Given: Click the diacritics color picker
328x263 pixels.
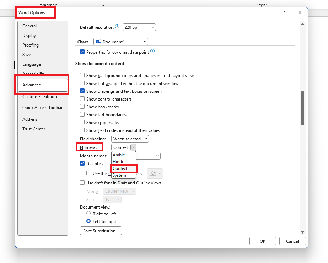Looking at the screenshot, I should tap(155, 173).
